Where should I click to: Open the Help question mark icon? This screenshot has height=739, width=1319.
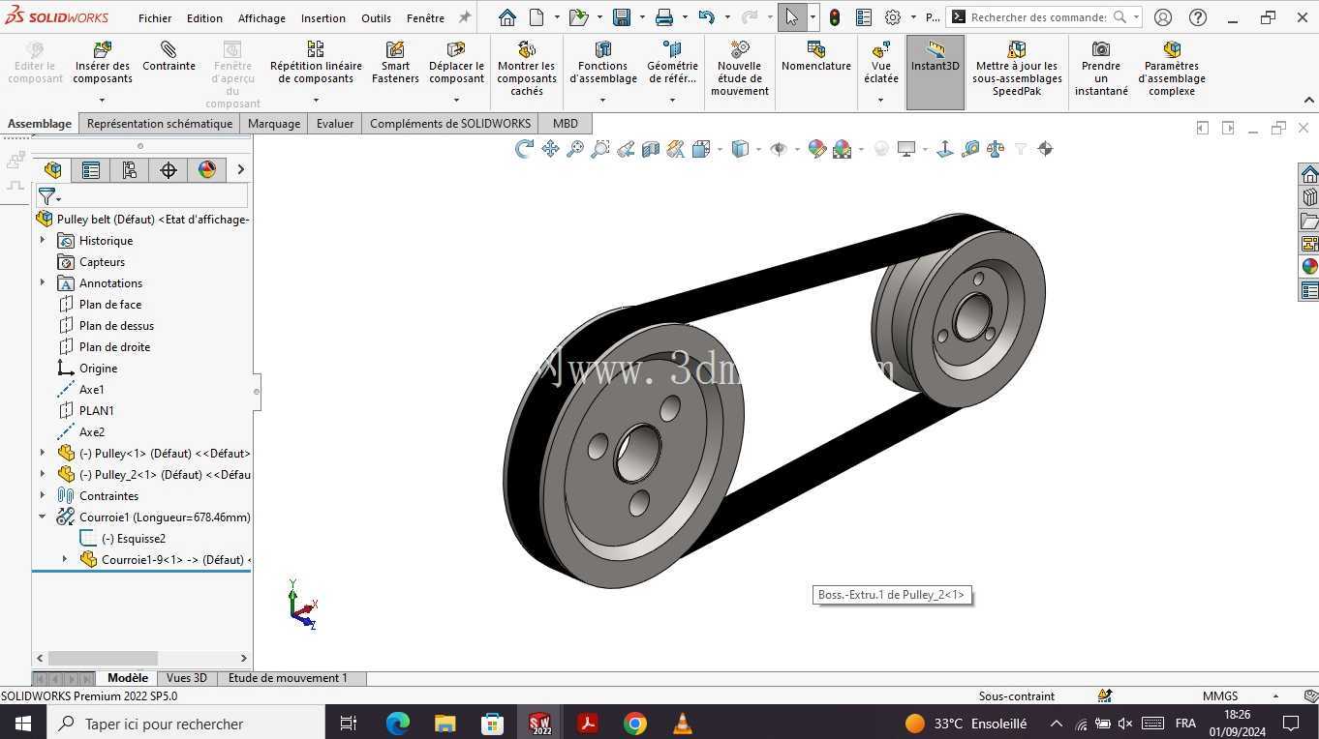1198,17
